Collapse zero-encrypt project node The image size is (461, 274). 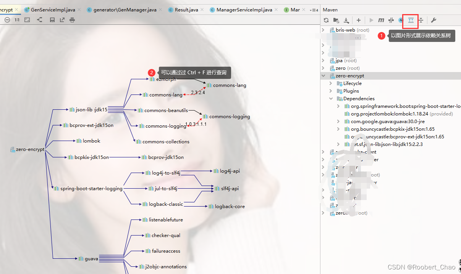323,75
